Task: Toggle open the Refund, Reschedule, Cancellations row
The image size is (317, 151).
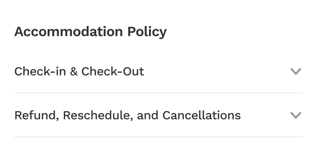Action: coord(158,115)
